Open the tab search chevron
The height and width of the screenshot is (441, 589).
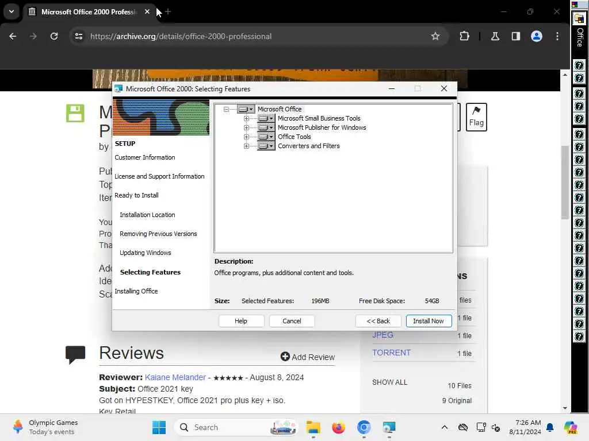[12, 11]
